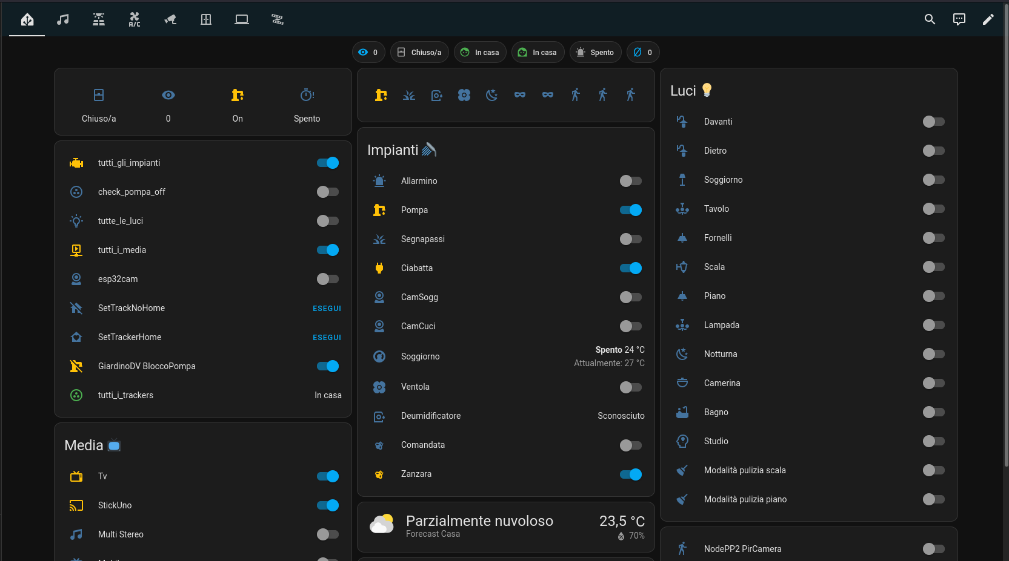Switch on the Davanti light

pyautogui.click(x=934, y=122)
